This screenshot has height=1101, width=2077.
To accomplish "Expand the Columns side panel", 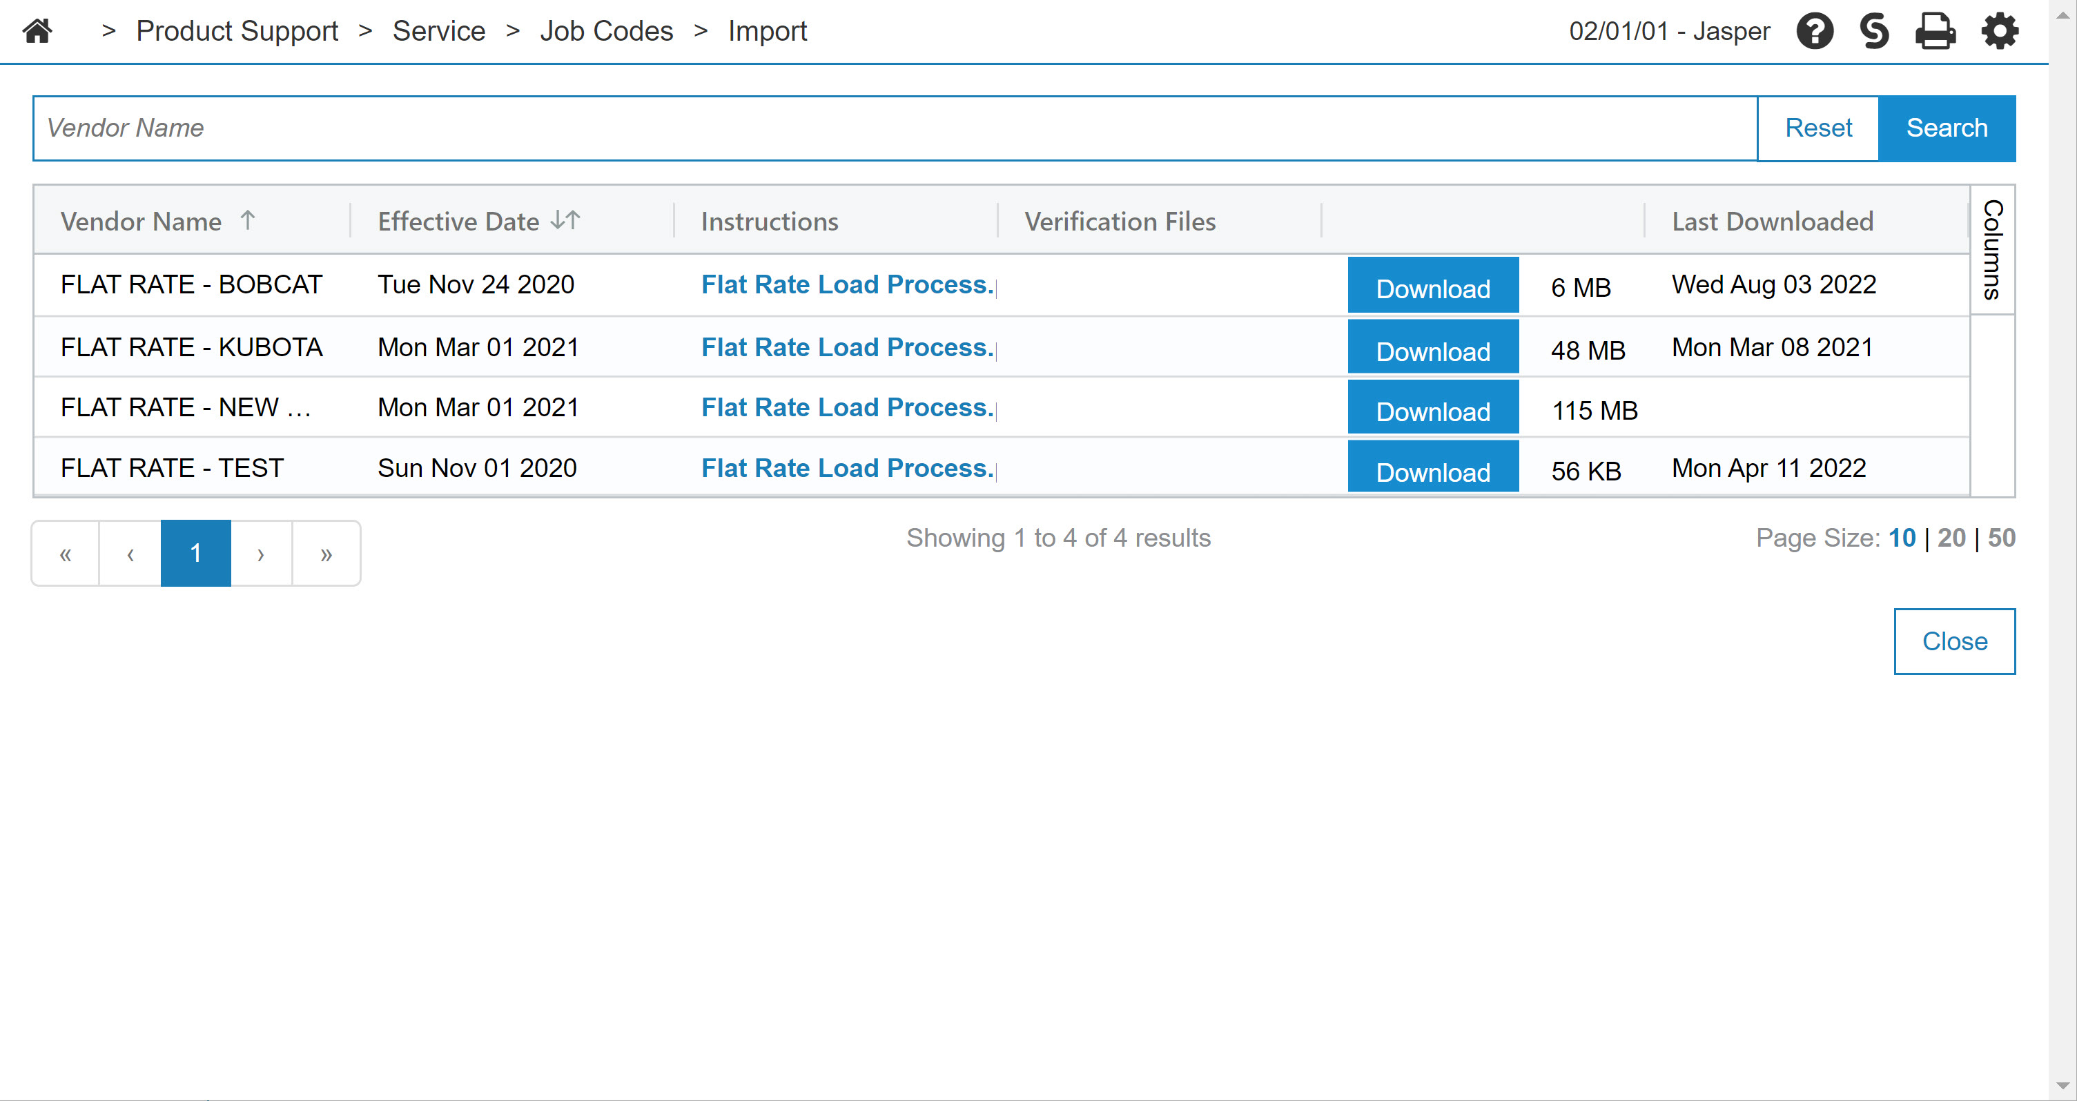I will [x=1992, y=249].
